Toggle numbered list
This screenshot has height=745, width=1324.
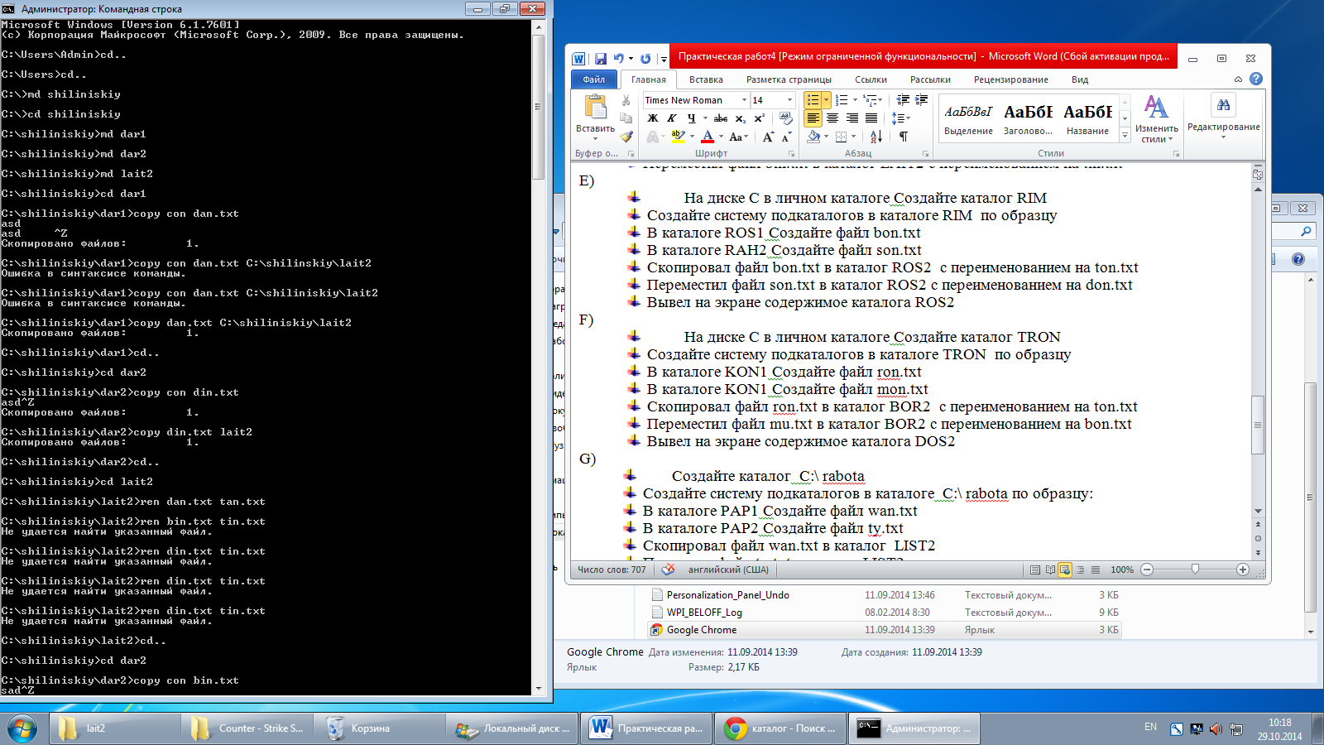point(842,100)
